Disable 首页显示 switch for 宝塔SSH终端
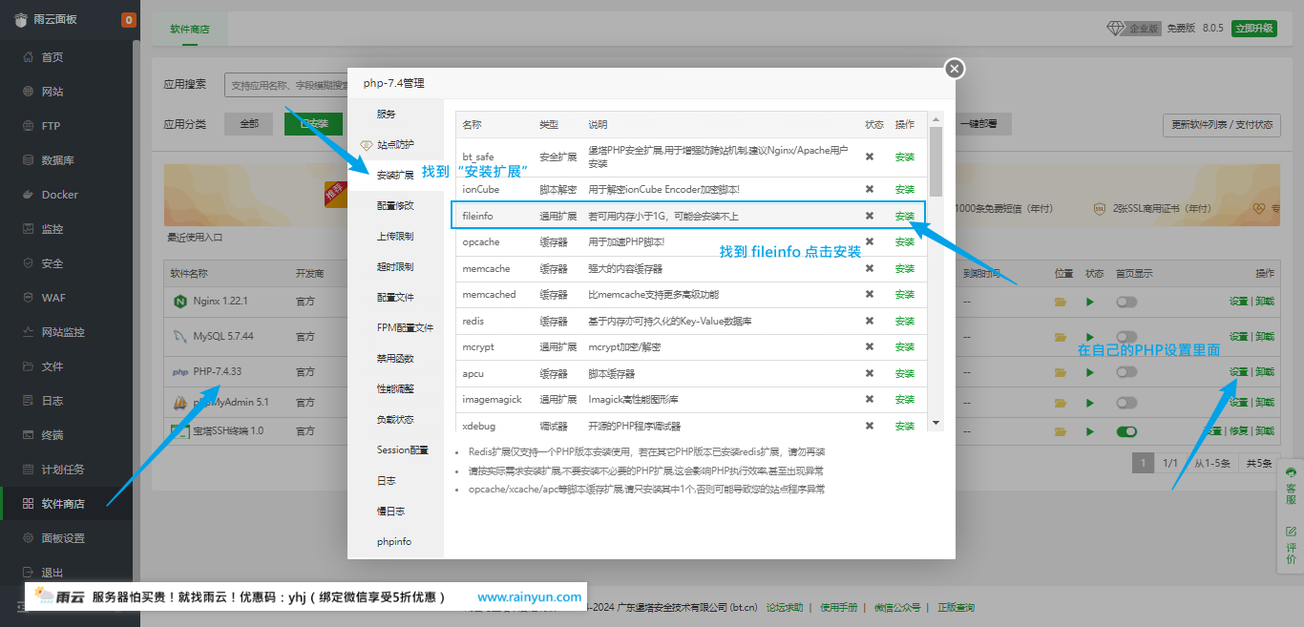The height and width of the screenshot is (627, 1304). point(1126,431)
